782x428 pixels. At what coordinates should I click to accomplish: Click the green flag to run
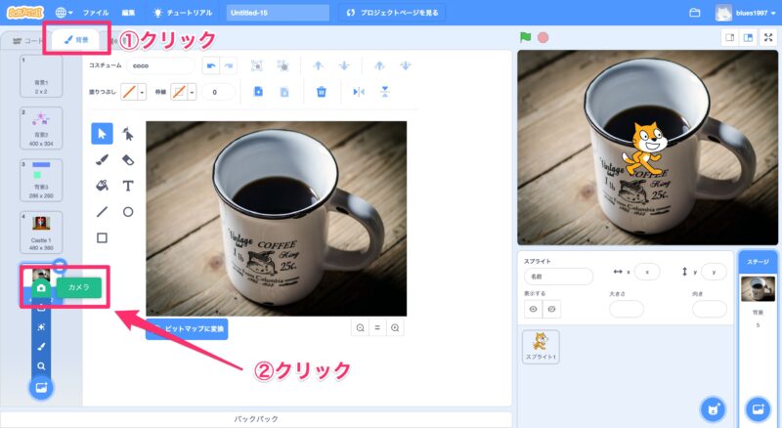click(526, 38)
